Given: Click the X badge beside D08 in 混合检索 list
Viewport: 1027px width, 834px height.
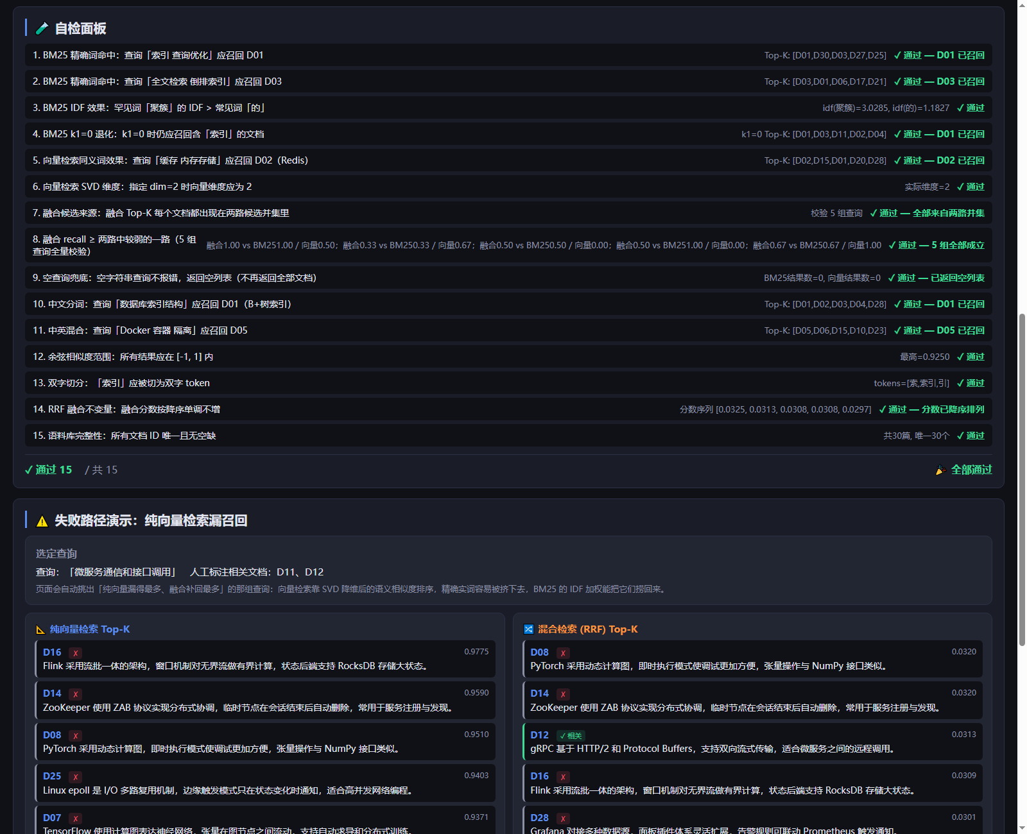Looking at the screenshot, I should (563, 653).
